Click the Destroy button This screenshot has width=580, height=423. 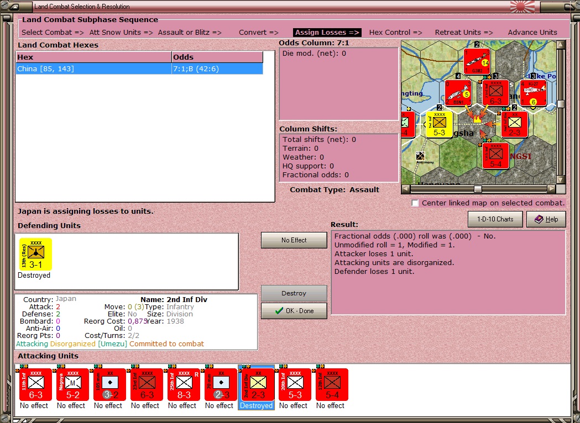click(x=294, y=293)
